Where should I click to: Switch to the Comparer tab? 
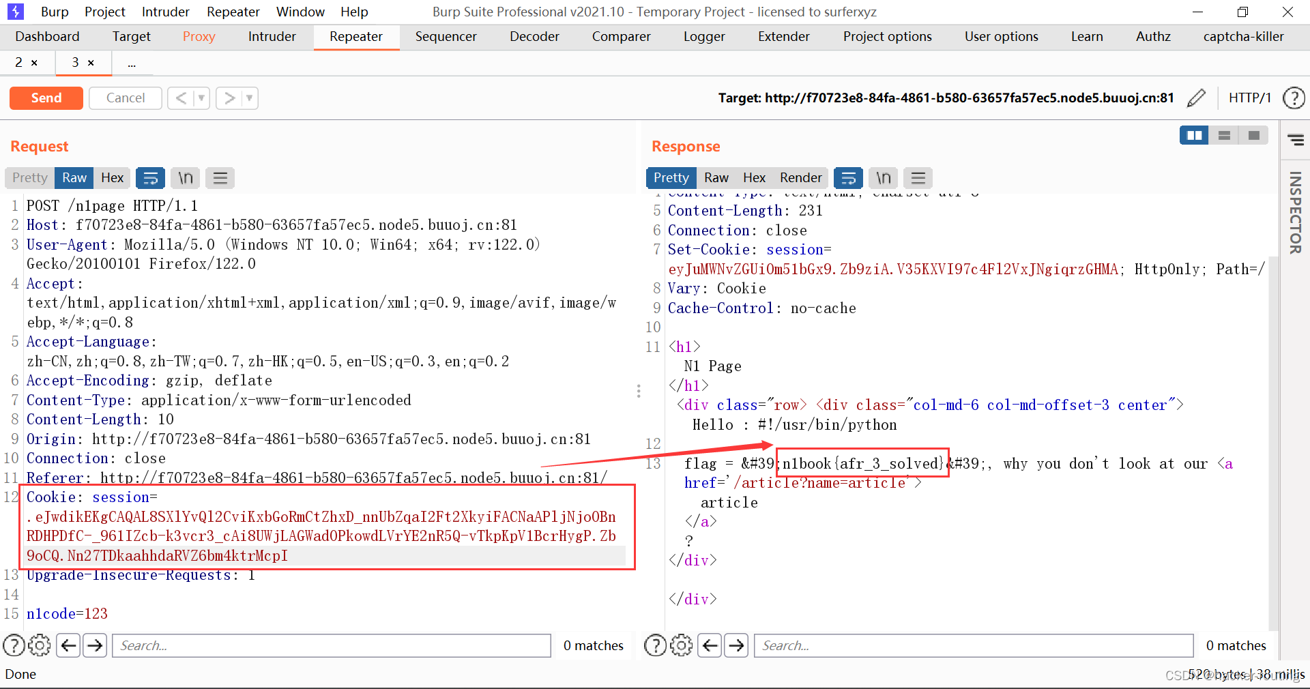coord(622,37)
